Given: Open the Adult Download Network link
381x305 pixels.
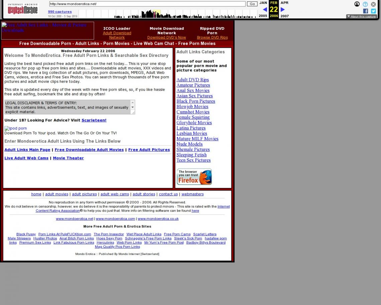Looking at the screenshot, I should [117, 35].
